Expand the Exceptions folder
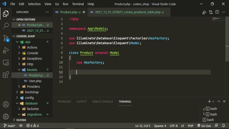 point(19,58)
